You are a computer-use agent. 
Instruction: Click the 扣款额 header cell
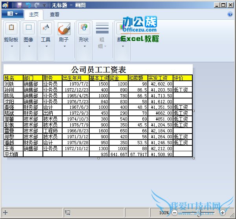(x=138, y=78)
